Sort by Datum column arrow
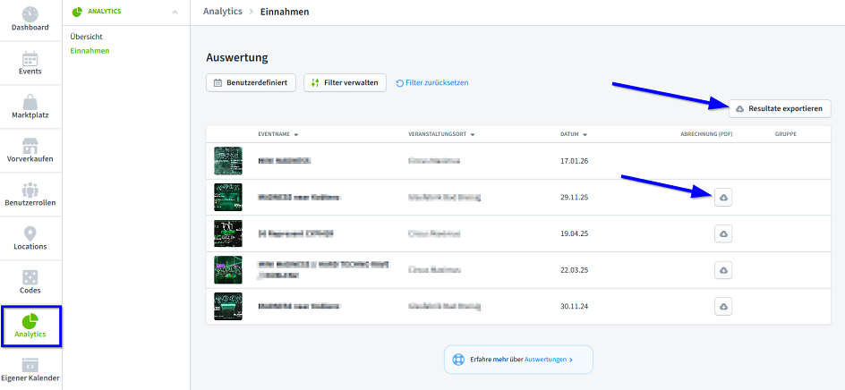 (585, 135)
